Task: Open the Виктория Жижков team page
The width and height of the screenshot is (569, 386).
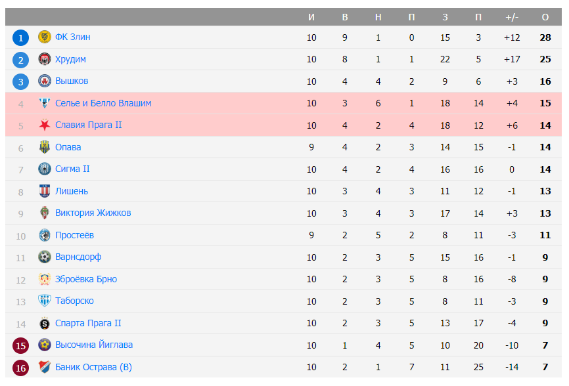Action: pyautogui.click(x=93, y=213)
